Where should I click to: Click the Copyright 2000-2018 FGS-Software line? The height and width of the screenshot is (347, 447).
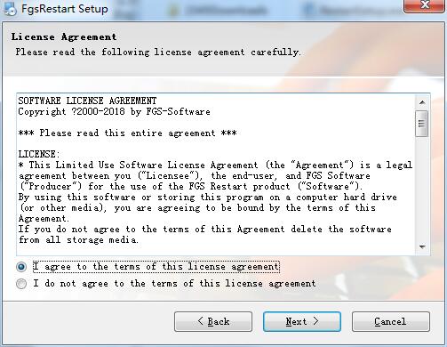[x=115, y=112]
